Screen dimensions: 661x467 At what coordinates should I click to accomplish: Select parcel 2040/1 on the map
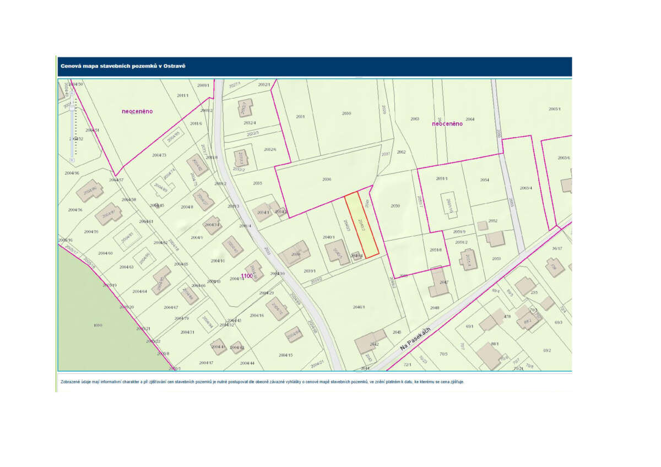tap(329, 237)
